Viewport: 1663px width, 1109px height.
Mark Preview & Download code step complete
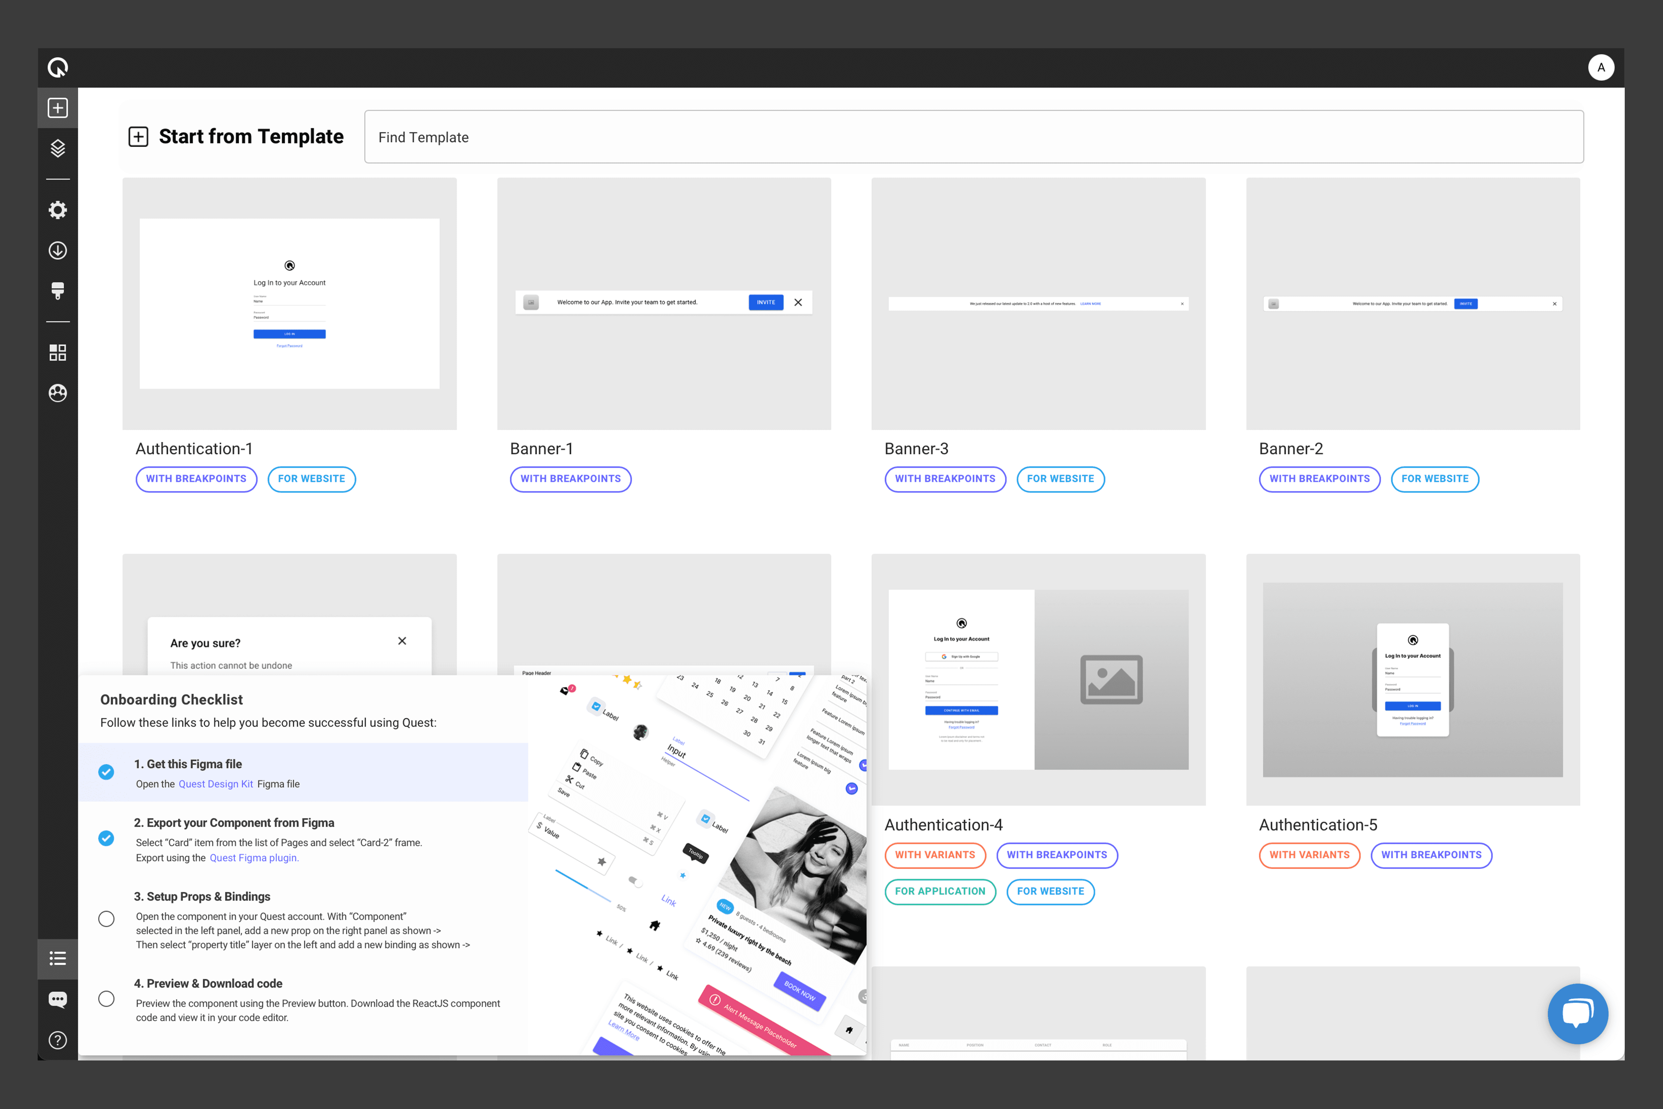(106, 999)
